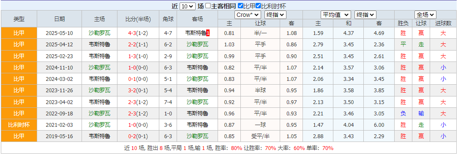Open score 2-2(1-1) from 2025-04-12
This screenshot has width=458, height=155.
[138, 45]
